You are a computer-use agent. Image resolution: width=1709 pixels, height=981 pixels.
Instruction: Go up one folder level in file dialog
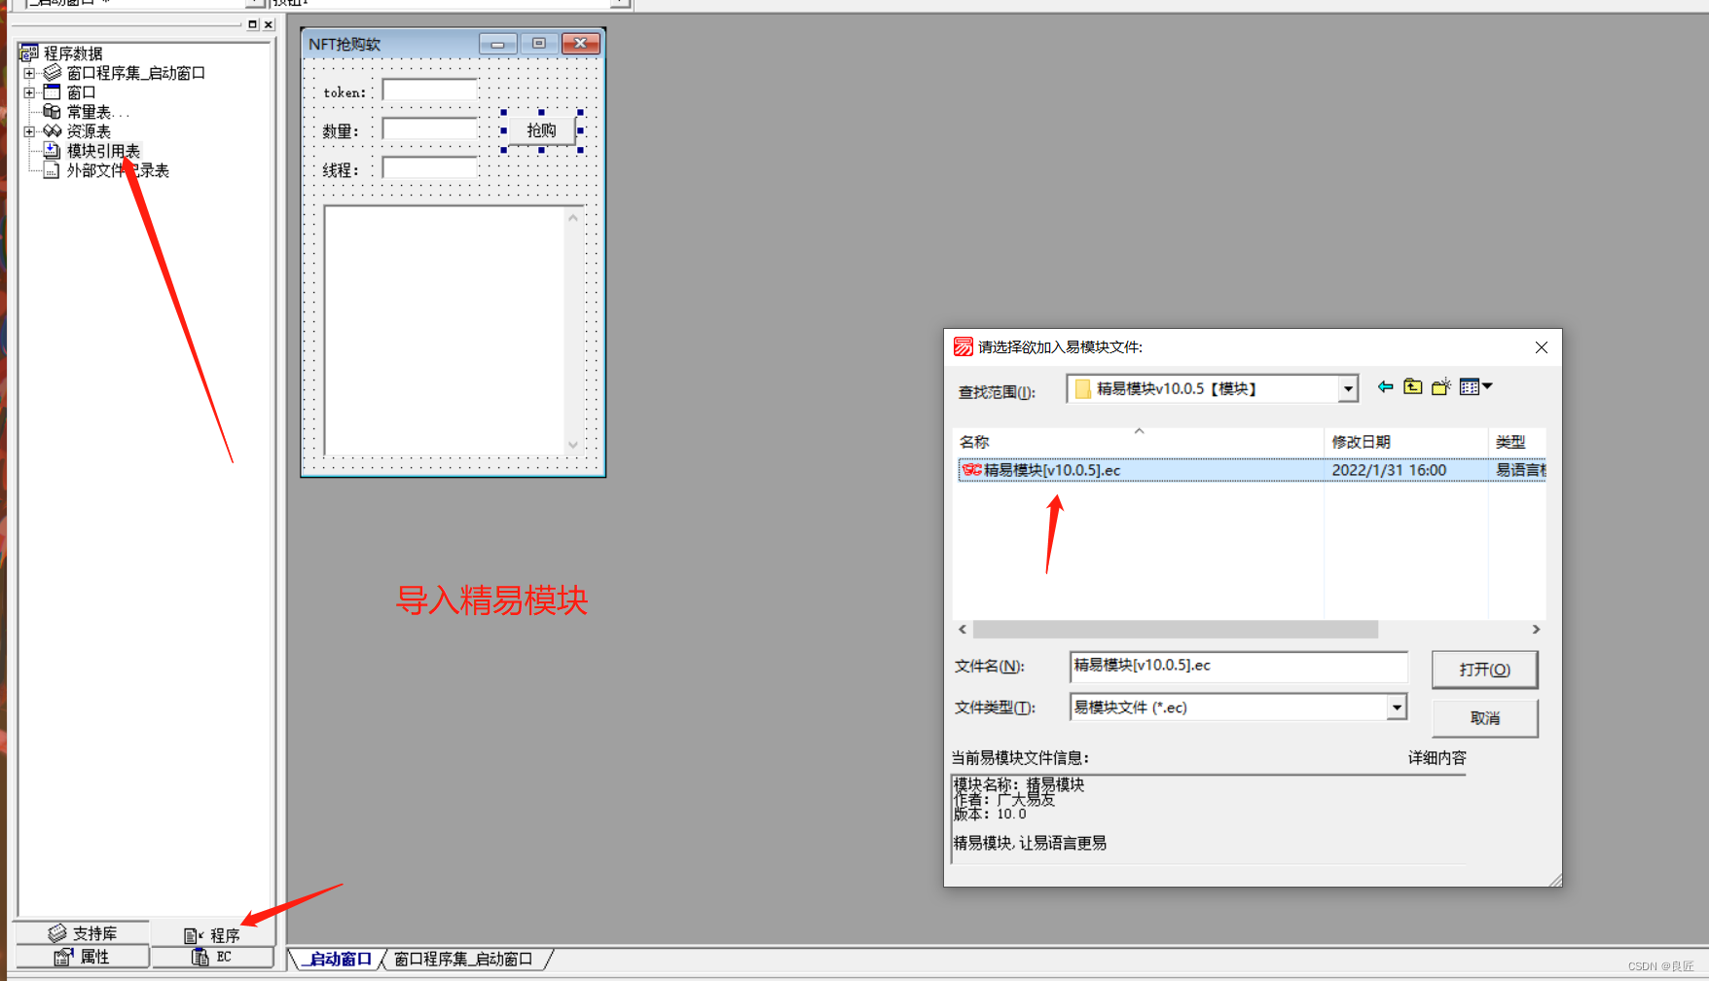coord(1413,387)
